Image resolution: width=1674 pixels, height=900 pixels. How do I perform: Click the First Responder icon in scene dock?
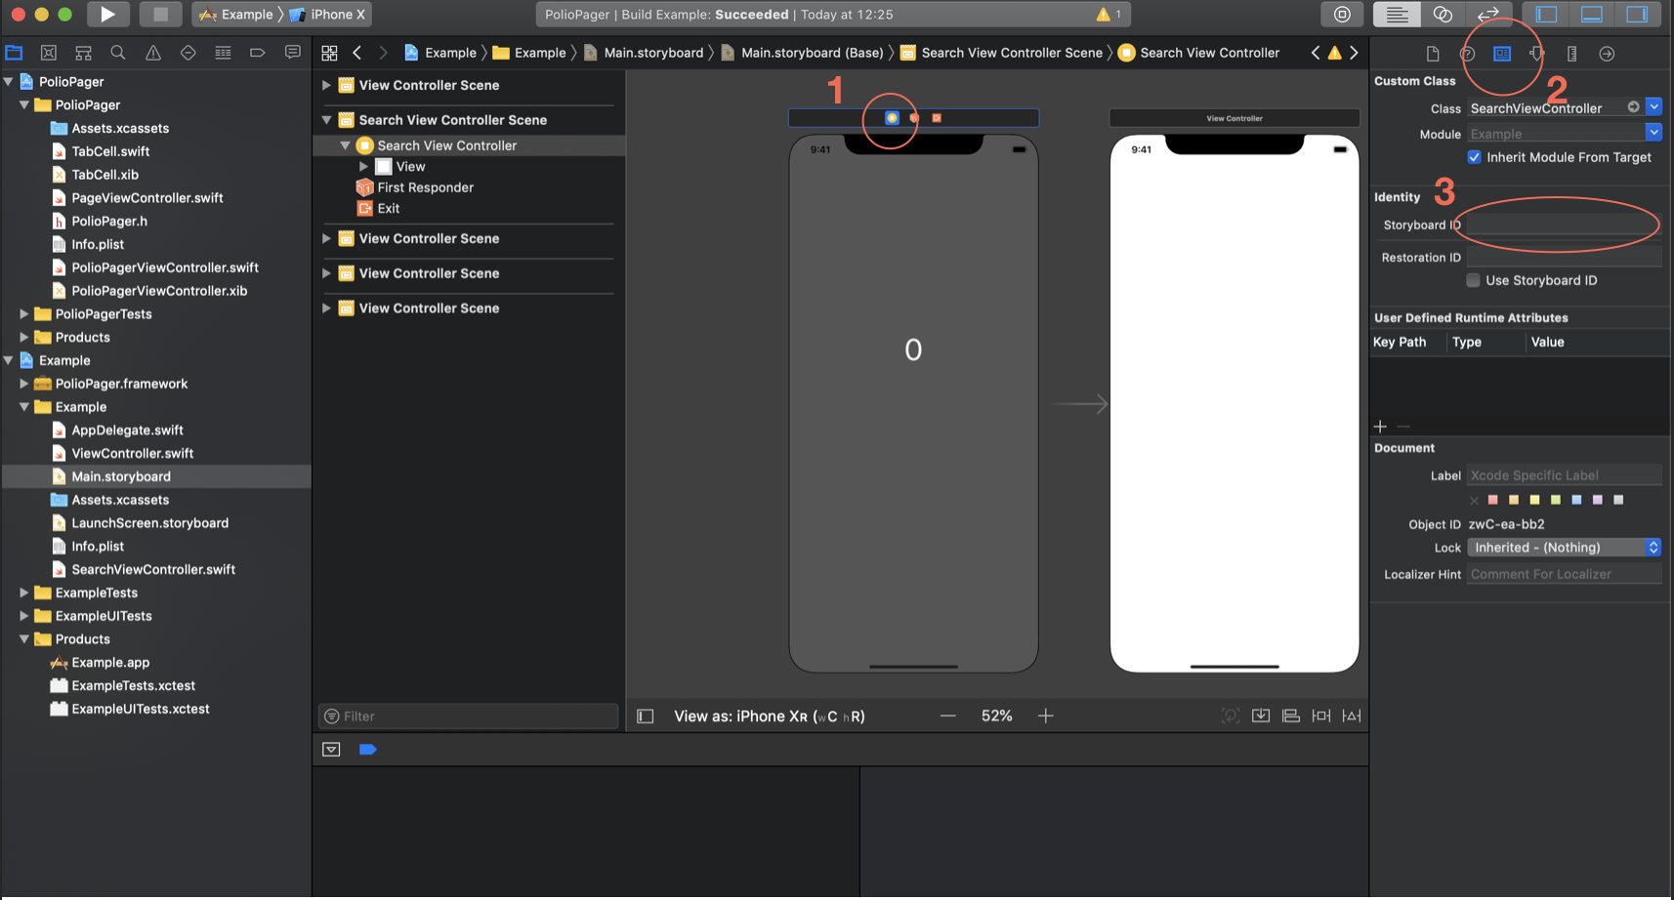pyautogui.click(x=914, y=118)
